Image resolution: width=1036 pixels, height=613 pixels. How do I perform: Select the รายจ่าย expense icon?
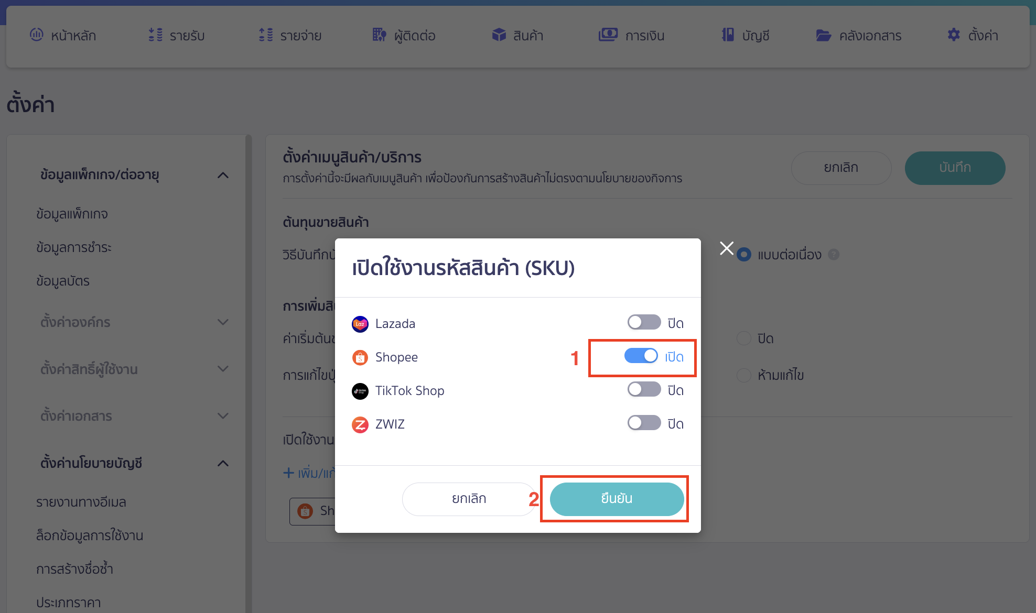265,35
